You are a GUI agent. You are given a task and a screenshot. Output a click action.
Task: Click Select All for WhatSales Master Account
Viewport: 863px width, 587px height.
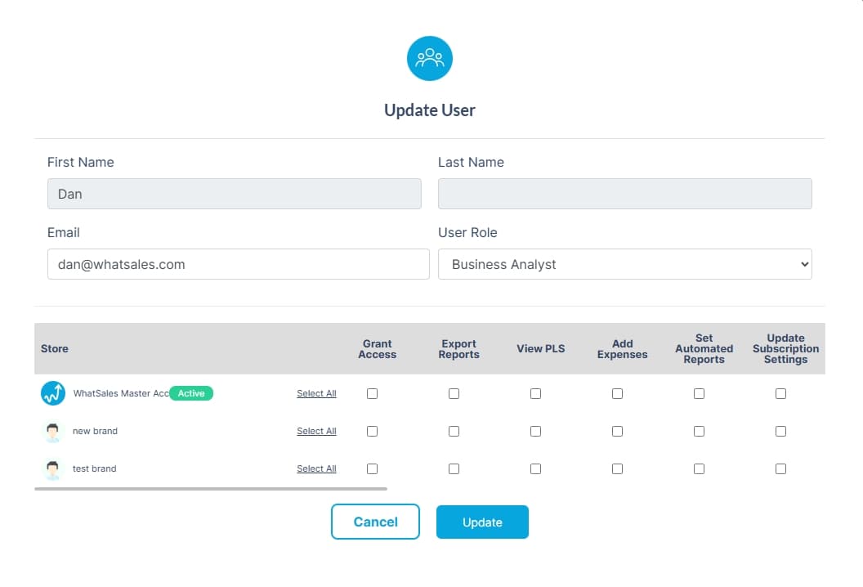click(x=316, y=393)
